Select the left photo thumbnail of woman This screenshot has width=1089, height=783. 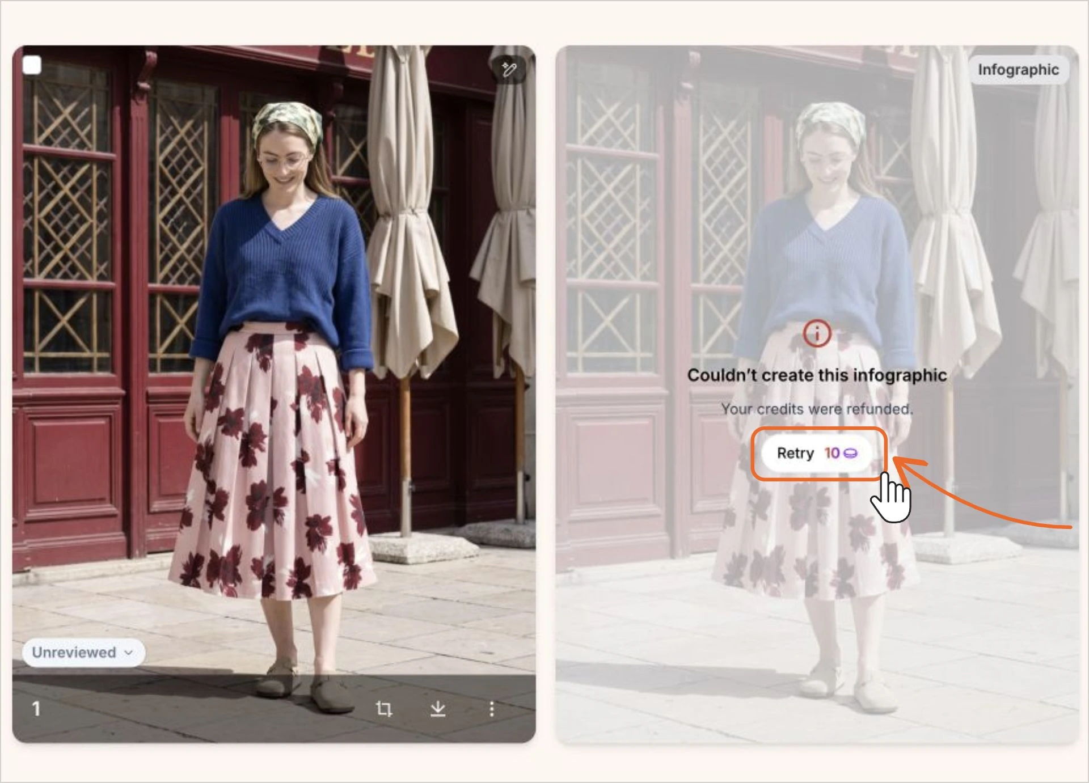tap(274, 393)
